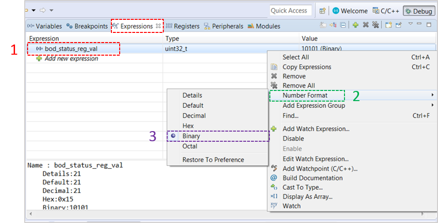
Task: Click Add new expression link
Action: [71, 59]
